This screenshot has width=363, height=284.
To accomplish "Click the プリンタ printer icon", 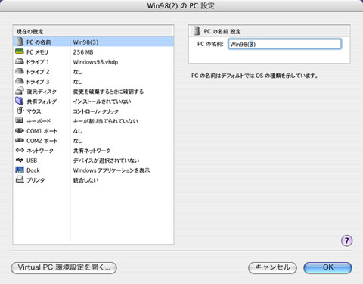I will coord(20,179).
